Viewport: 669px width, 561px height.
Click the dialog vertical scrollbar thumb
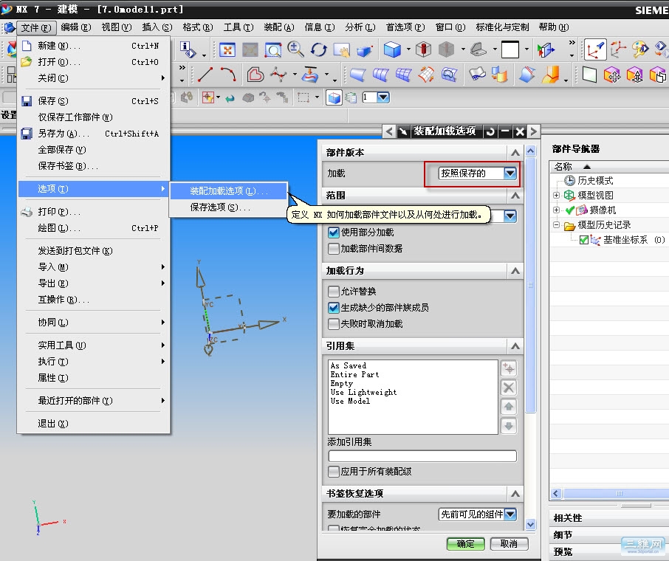click(531, 284)
